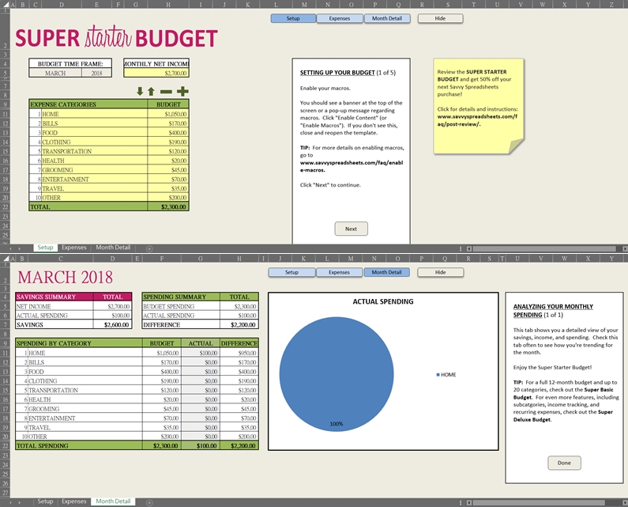This screenshot has height=507, width=628.
Task: Select row header 11 in the bottom window
Action: point(6,353)
